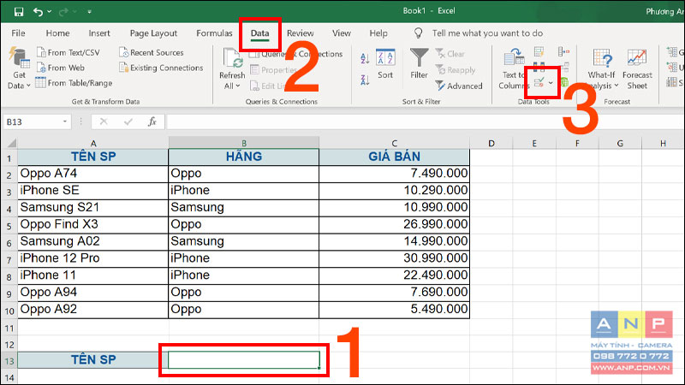Switch to the Review tab
This screenshot has width=685, height=385.
point(301,33)
